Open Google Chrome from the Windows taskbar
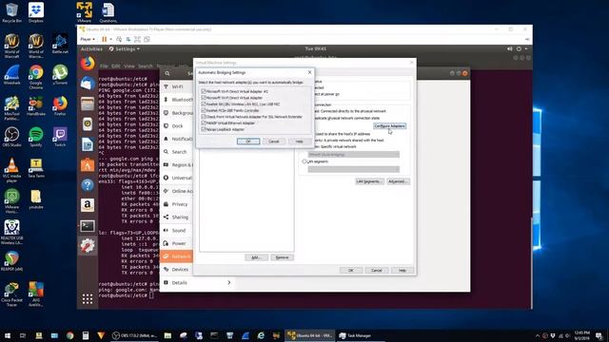This screenshot has height=342, width=609. tap(69, 335)
